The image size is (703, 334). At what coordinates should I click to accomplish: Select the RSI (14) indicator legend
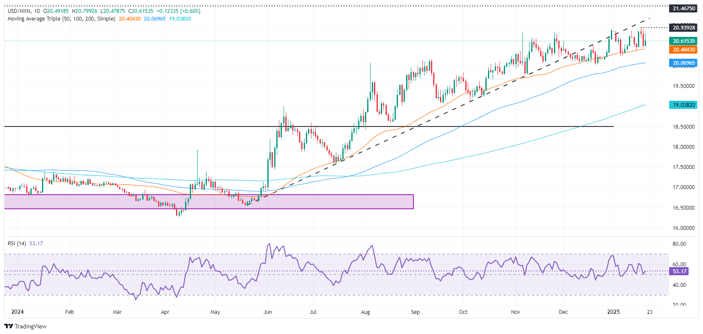pyautogui.click(x=17, y=244)
